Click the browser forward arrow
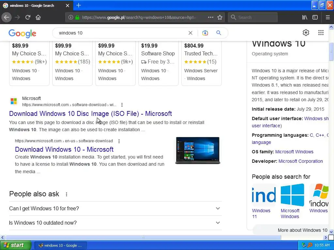334x250 pixels. [17, 17]
